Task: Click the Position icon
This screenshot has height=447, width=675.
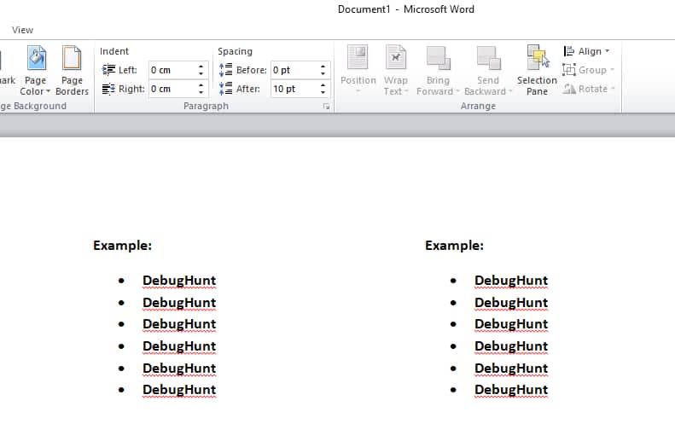Action: coord(358,60)
